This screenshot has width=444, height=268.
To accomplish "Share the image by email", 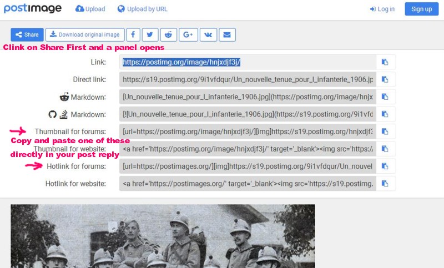I will pos(227,35).
